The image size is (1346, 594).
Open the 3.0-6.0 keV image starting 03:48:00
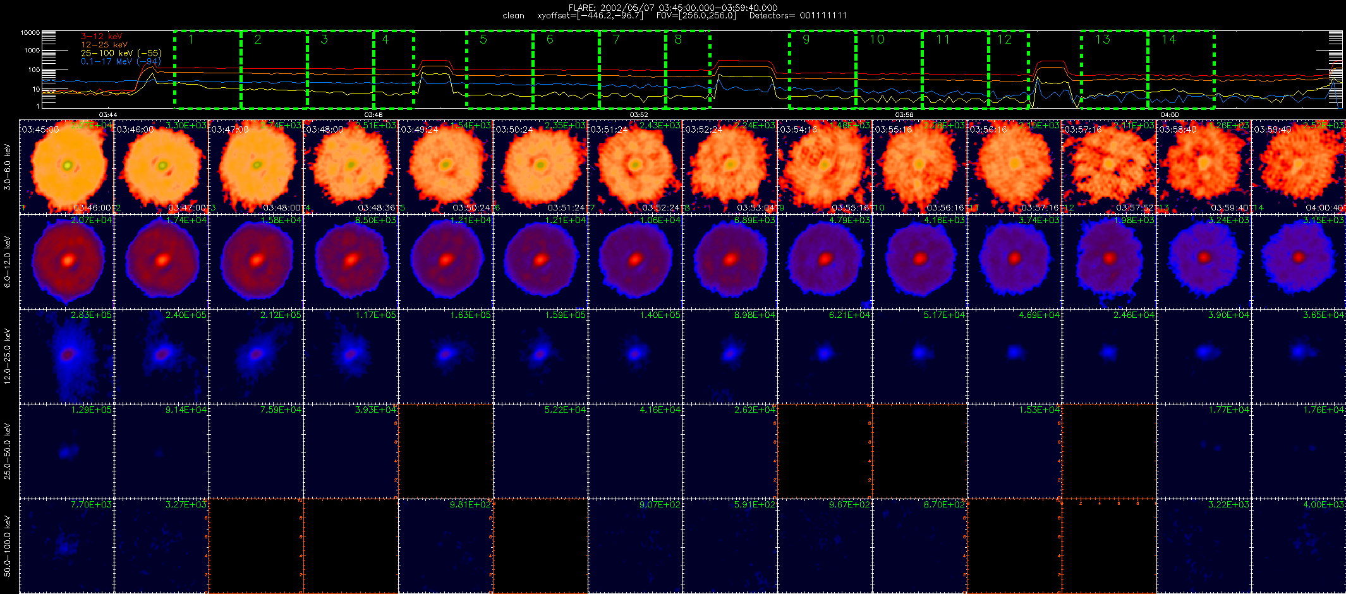(351, 166)
